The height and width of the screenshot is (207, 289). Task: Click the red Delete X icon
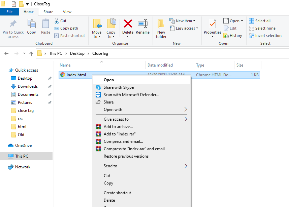(x=128, y=24)
